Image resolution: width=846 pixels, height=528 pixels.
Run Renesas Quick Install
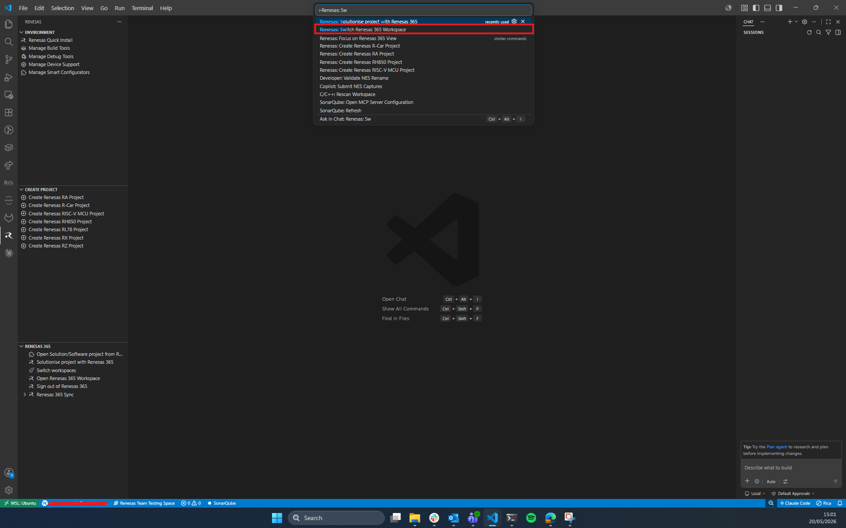[50, 40]
